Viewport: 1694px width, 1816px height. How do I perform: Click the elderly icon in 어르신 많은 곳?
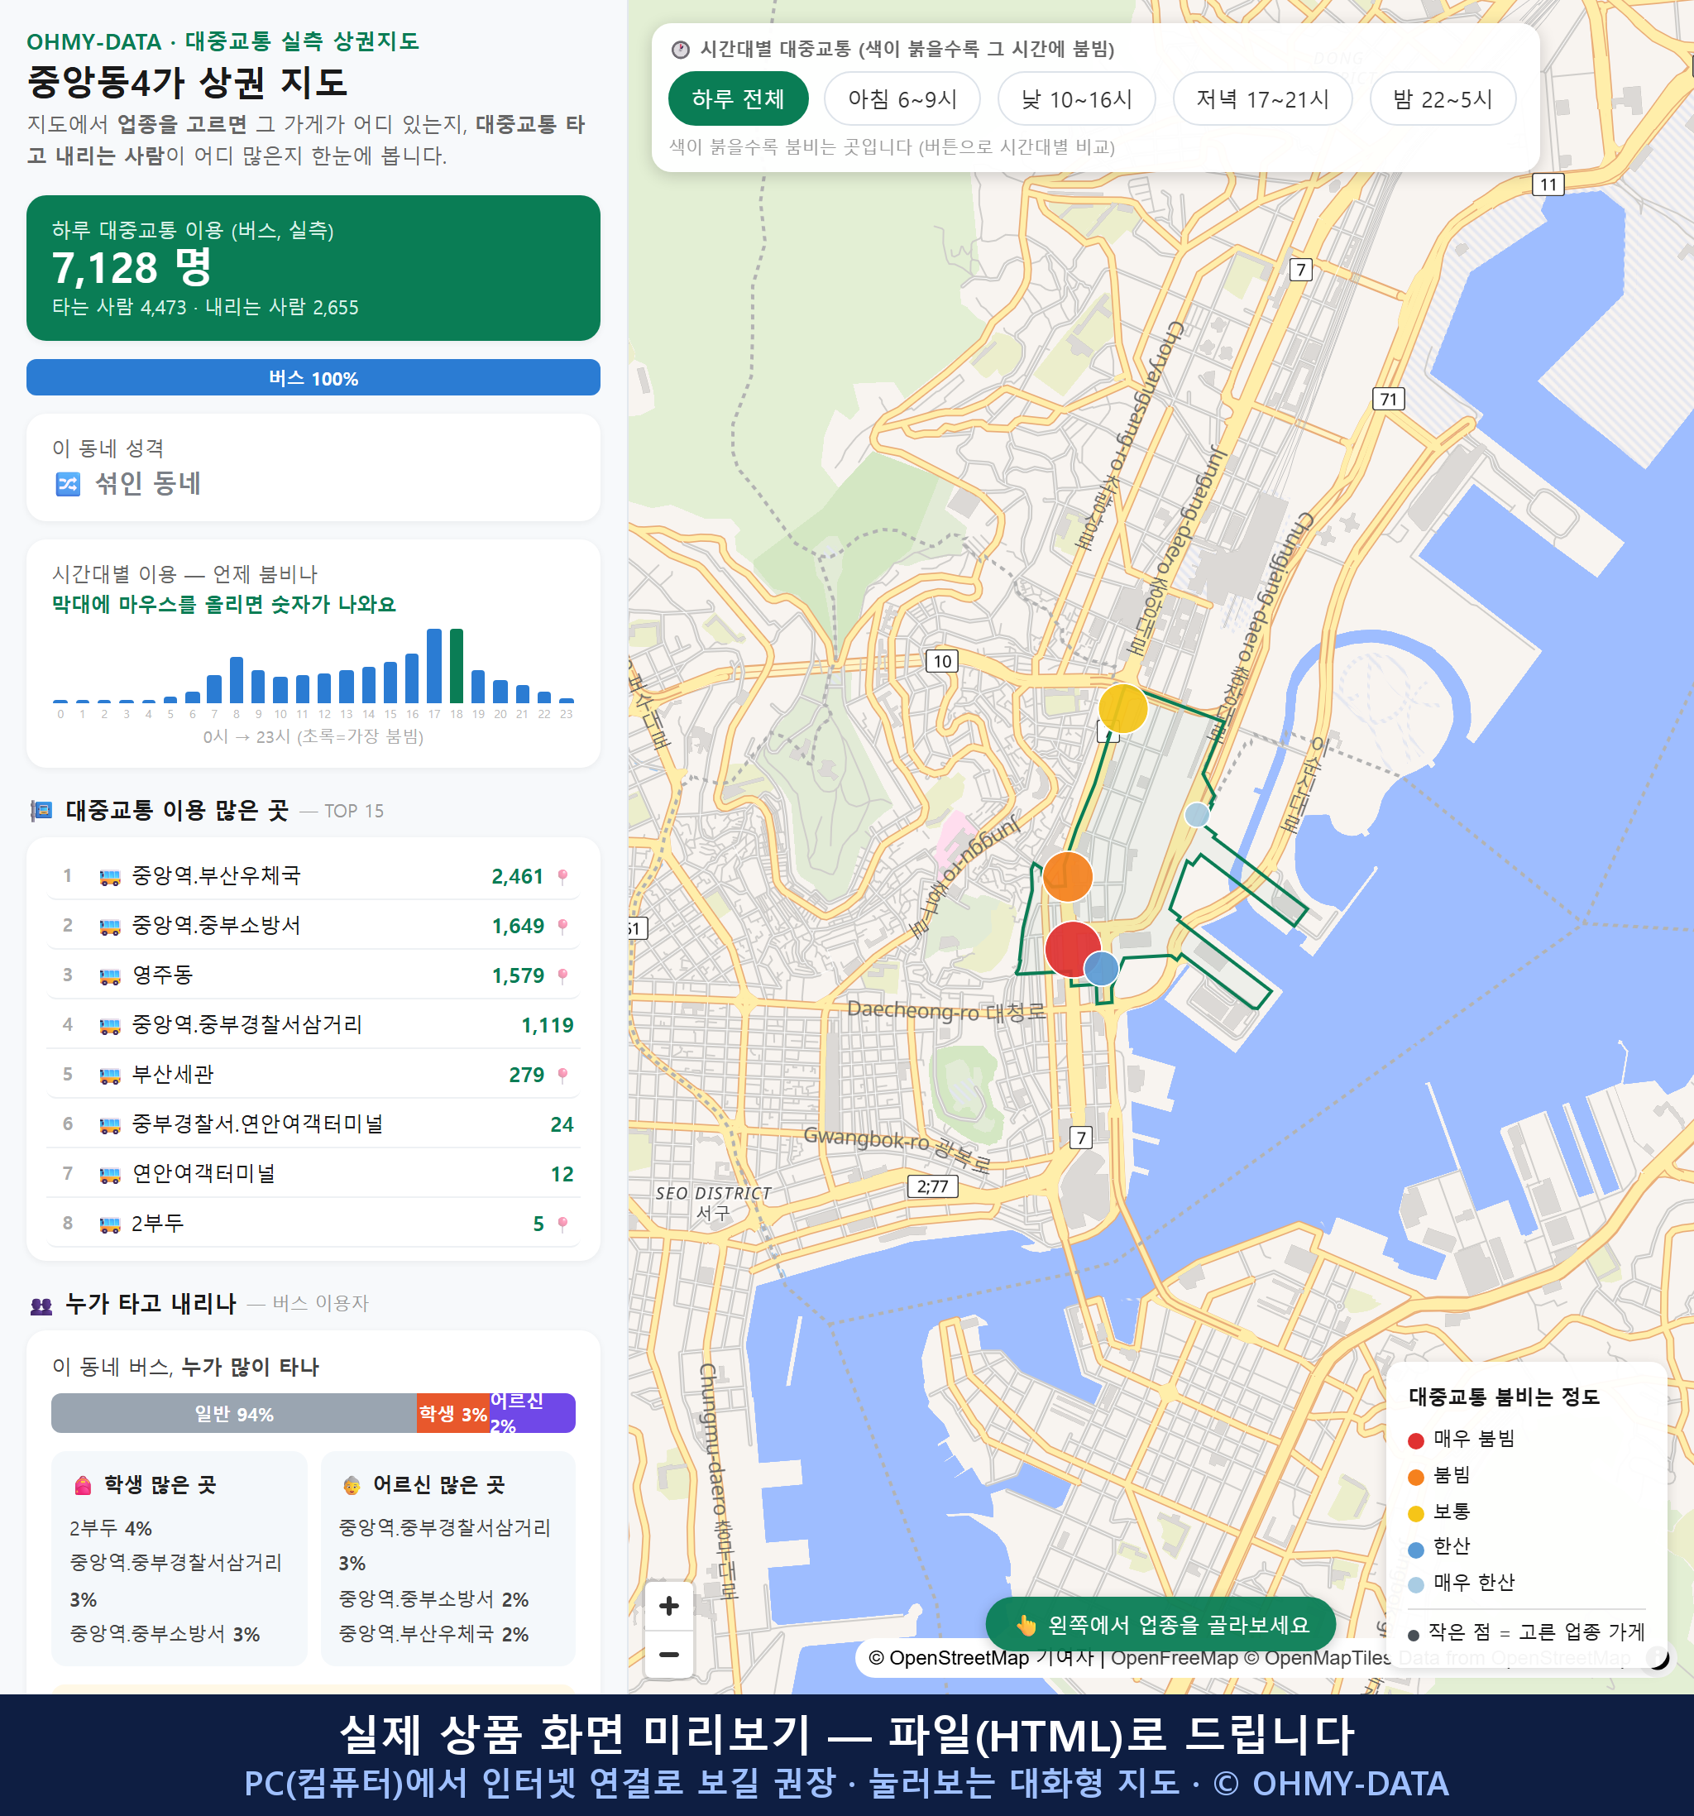click(x=352, y=1485)
